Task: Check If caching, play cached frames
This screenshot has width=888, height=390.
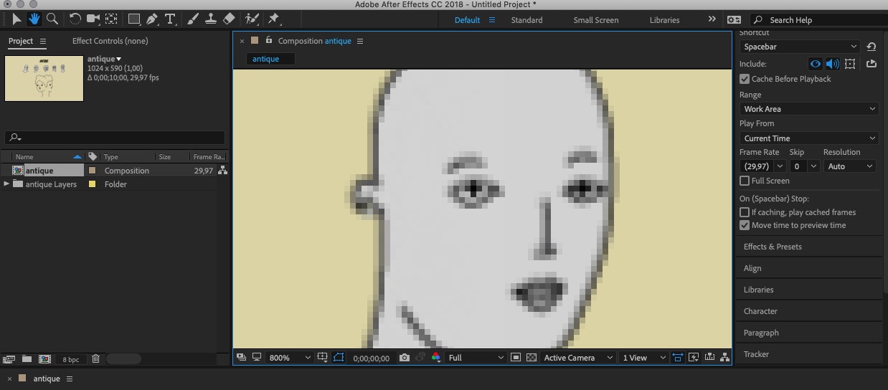Action: (745, 212)
